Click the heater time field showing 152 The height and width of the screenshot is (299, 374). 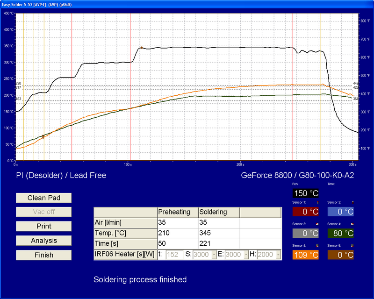tap(174, 255)
